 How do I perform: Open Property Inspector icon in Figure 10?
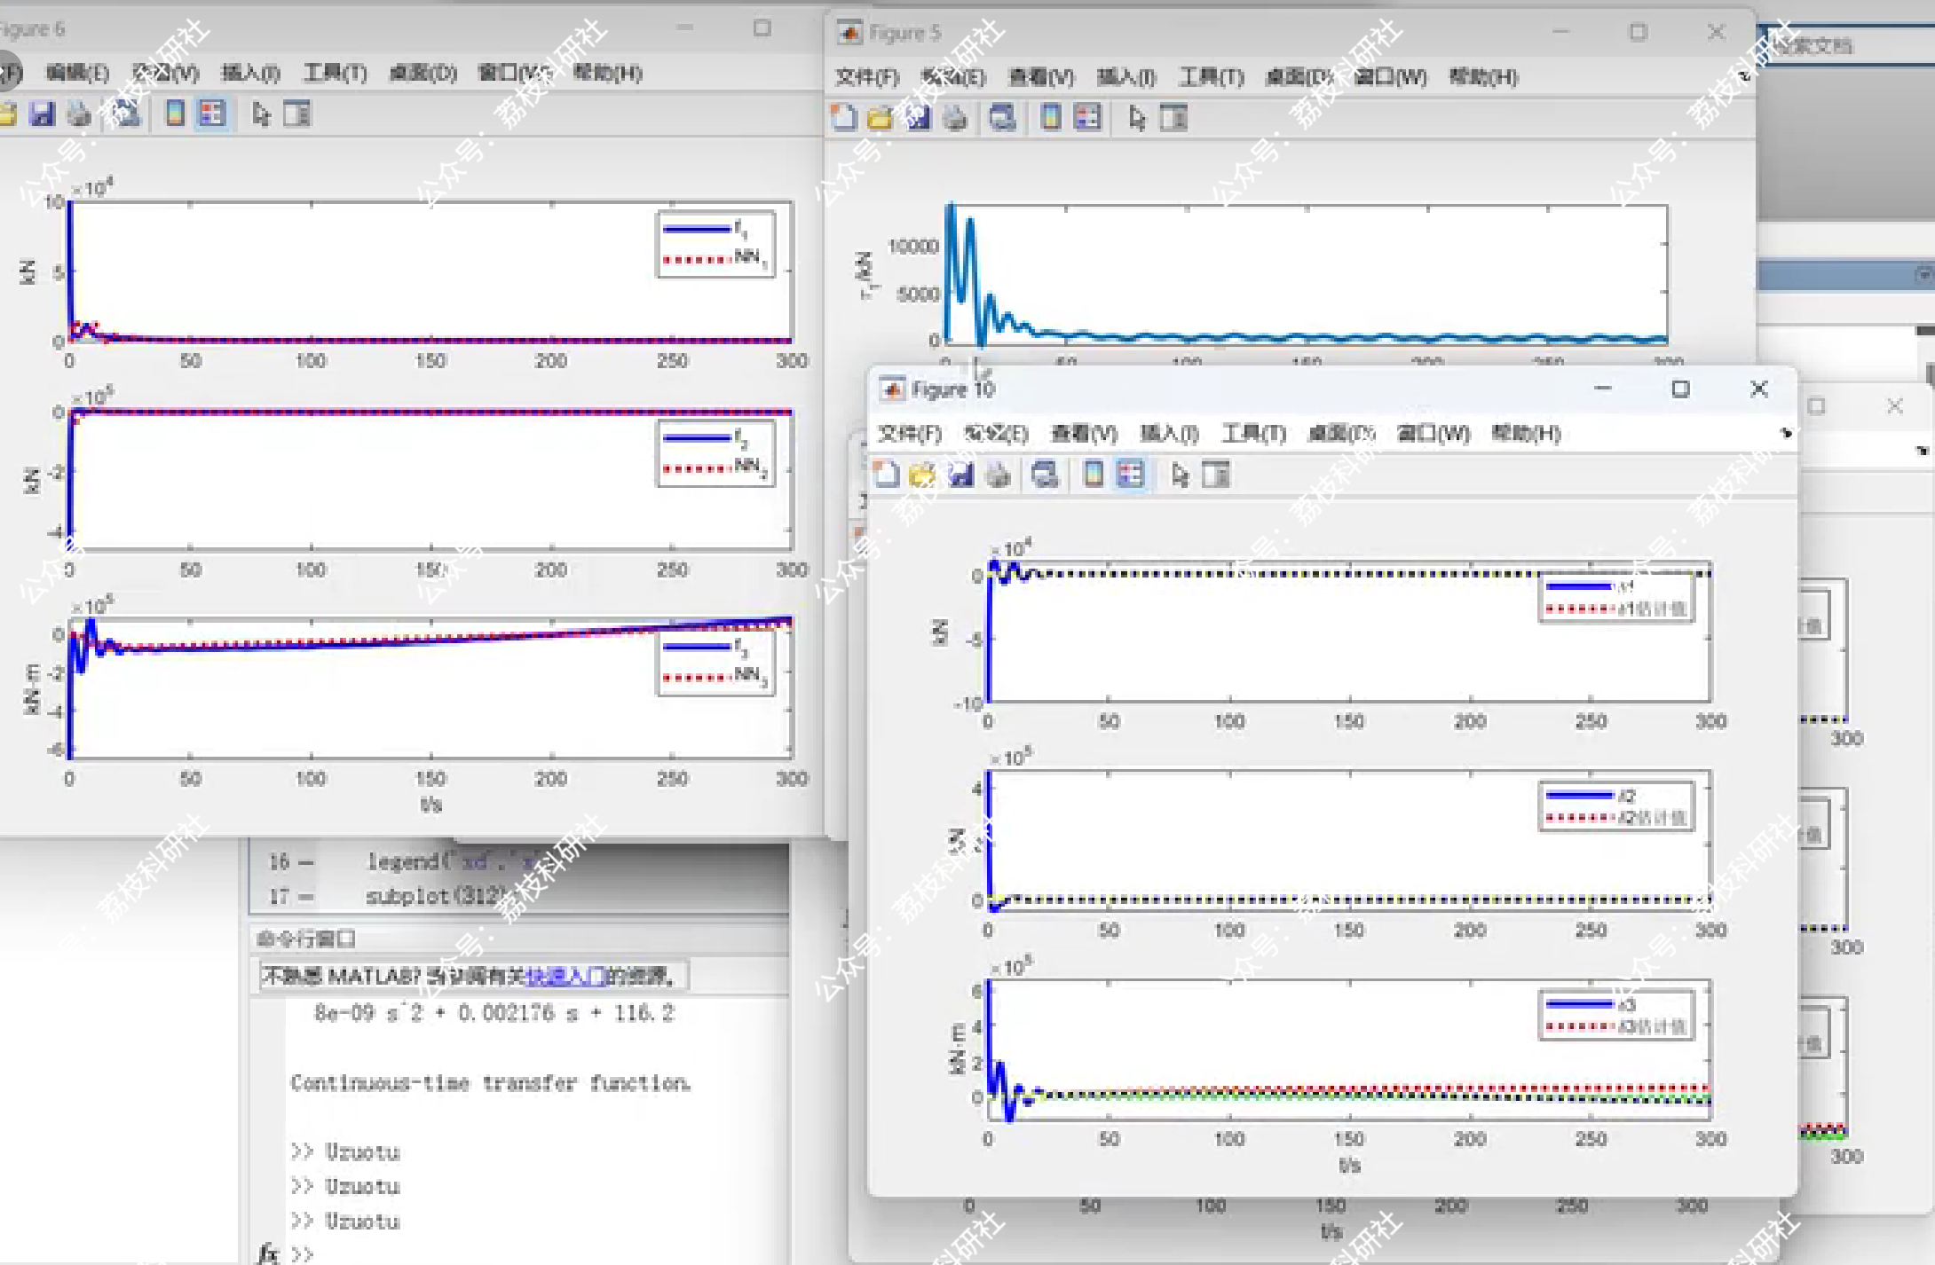pos(1216,475)
